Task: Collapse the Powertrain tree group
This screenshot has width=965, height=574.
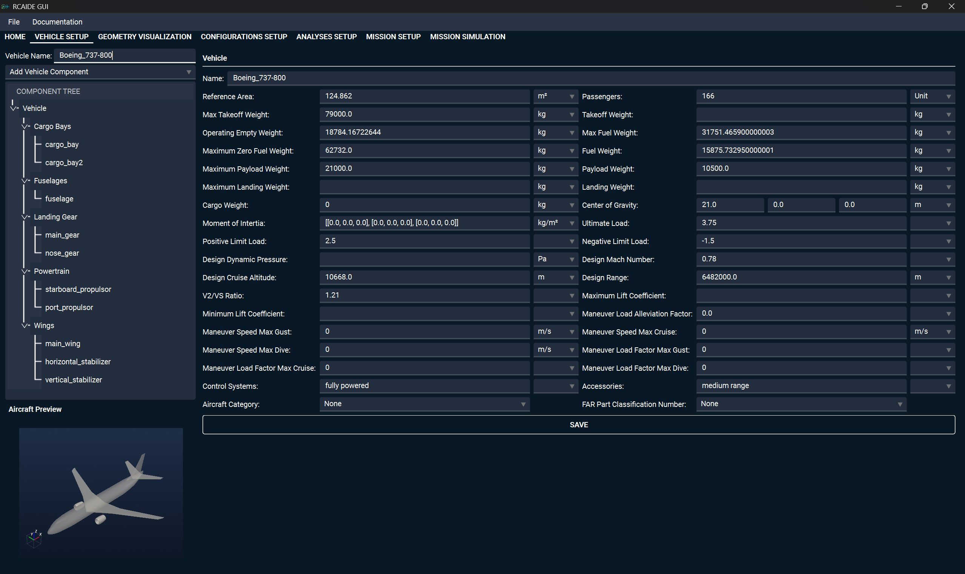Action: click(25, 271)
